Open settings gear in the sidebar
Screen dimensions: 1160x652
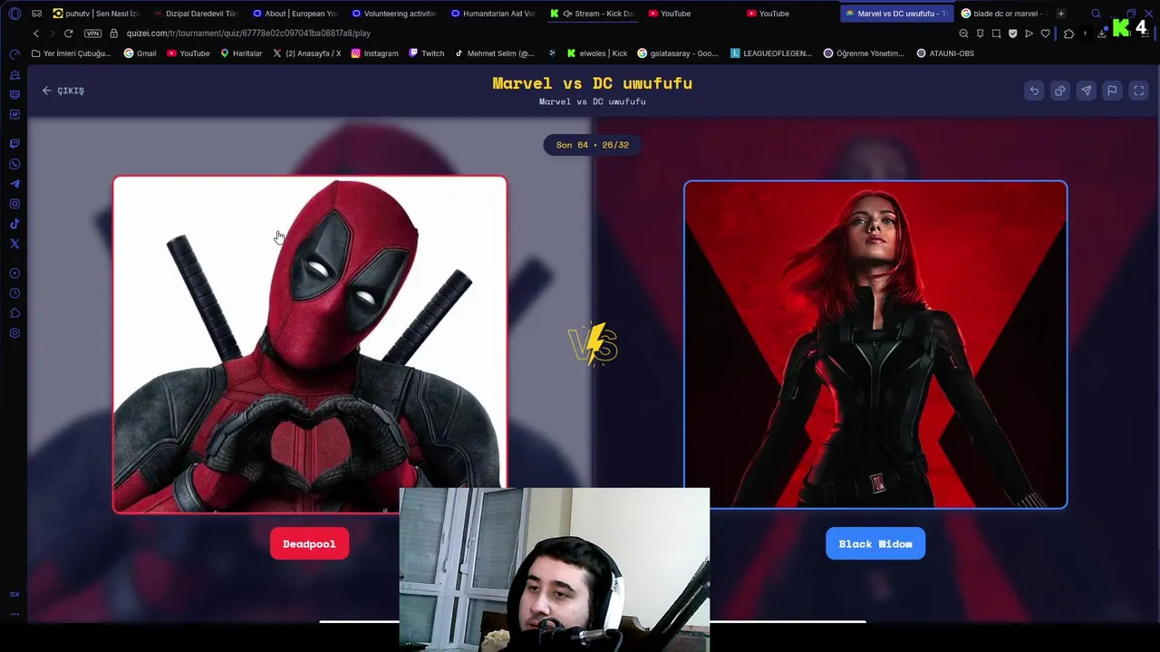(14, 333)
